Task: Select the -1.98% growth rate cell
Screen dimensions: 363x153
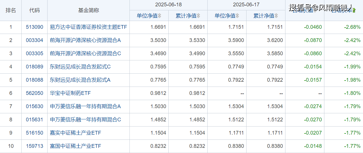Action: tap(352, 80)
